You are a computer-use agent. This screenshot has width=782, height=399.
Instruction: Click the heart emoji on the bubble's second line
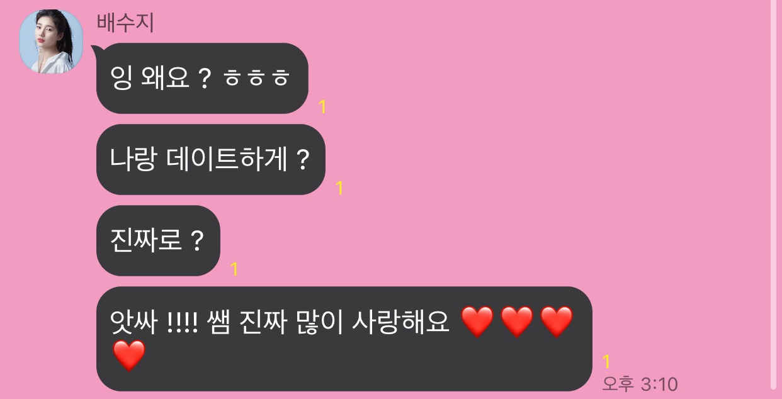129,356
